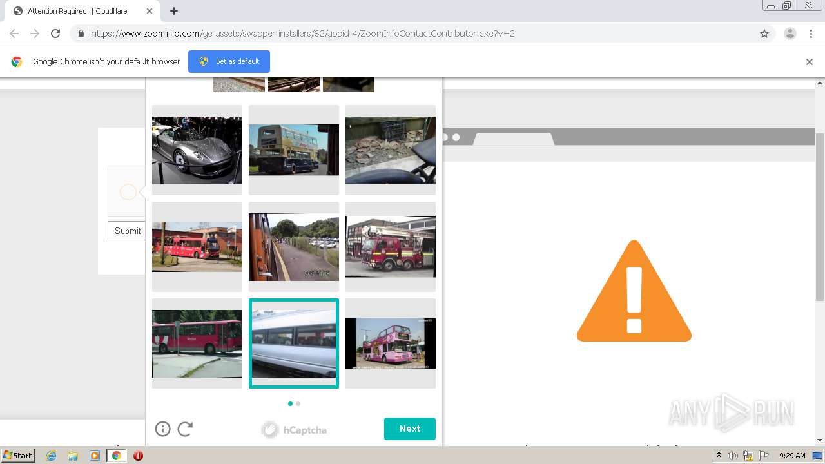Click the 9:29 AM clock

click(792, 456)
